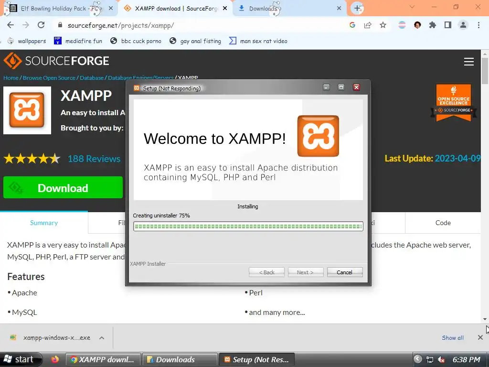This screenshot has height=367, width=489.
Task: Select the XAMPP download SourceForge tab
Action: [x=175, y=9]
